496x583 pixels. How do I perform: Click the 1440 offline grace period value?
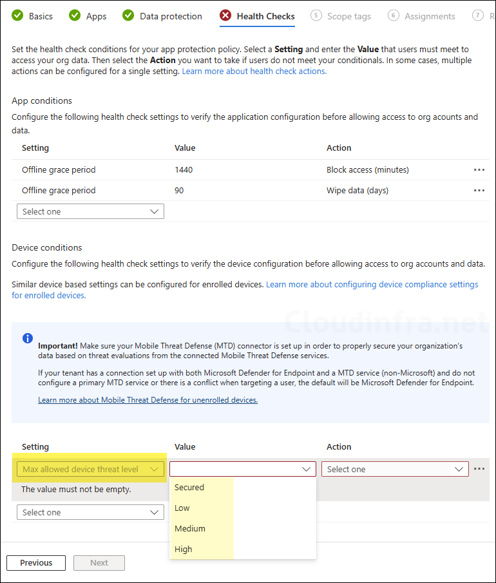pyautogui.click(x=184, y=170)
